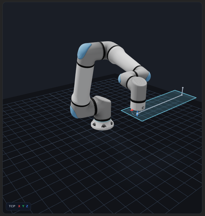This screenshot has height=216, width=205.
Task: Click the blue shoulder joint cap at top-left
Action: [x=84, y=51]
